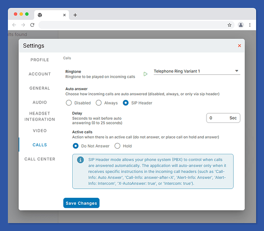
Task: Click the Calls section label
Action: (67, 58)
